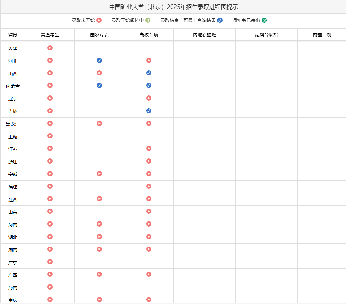
Task: Click 内蒙古 国家专项 blue checkmark icon
Action: point(99,85)
